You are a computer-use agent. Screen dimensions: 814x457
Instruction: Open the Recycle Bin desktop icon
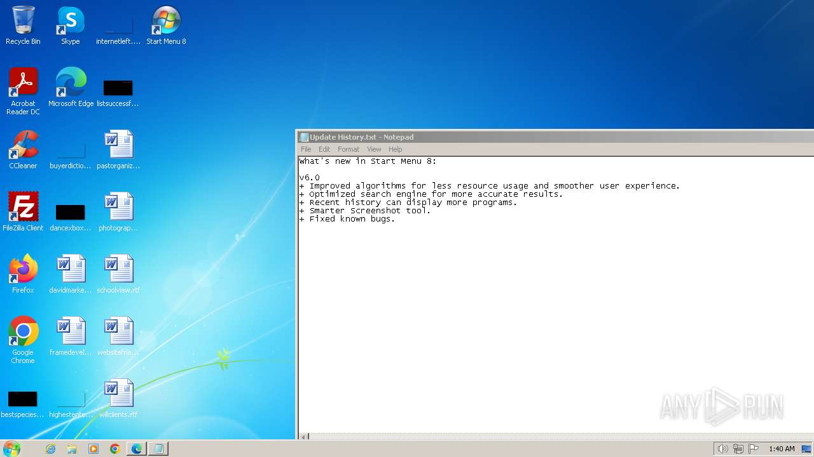tap(23, 25)
